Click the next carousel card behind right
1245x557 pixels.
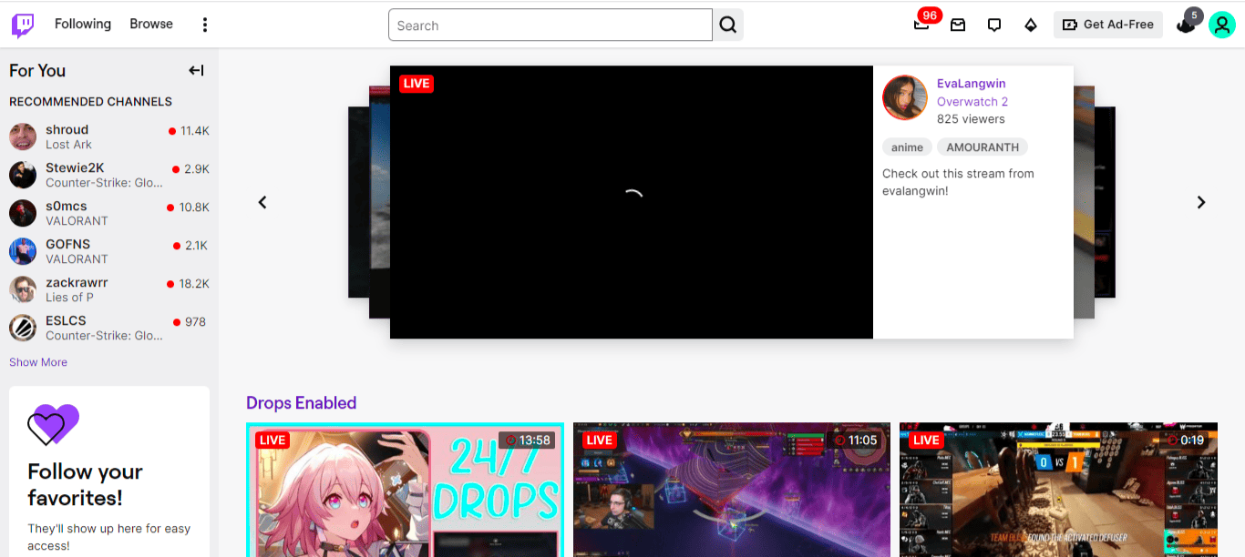(x=1084, y=202)
